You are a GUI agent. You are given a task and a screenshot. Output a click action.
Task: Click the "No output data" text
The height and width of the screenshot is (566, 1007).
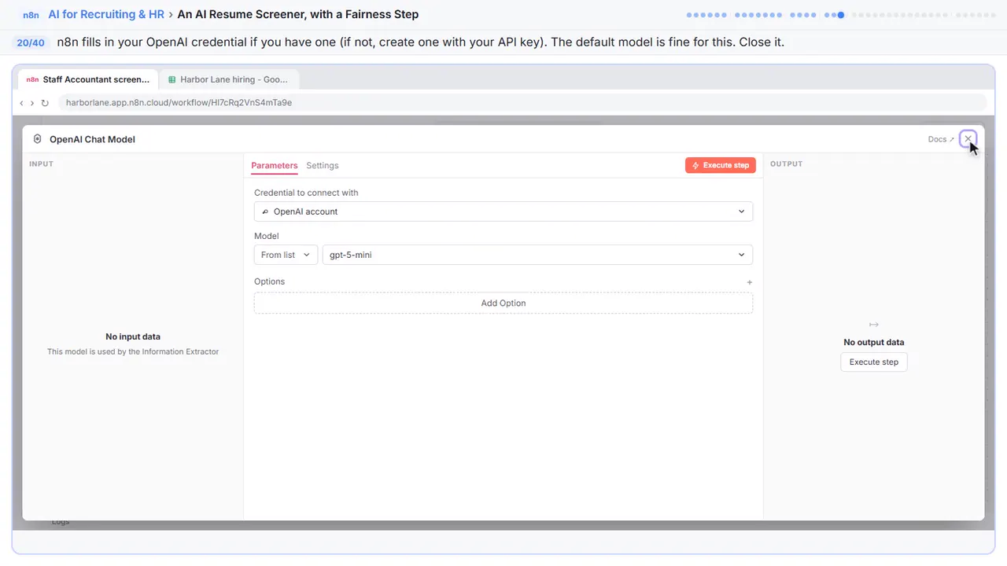[x=874, y=343]
